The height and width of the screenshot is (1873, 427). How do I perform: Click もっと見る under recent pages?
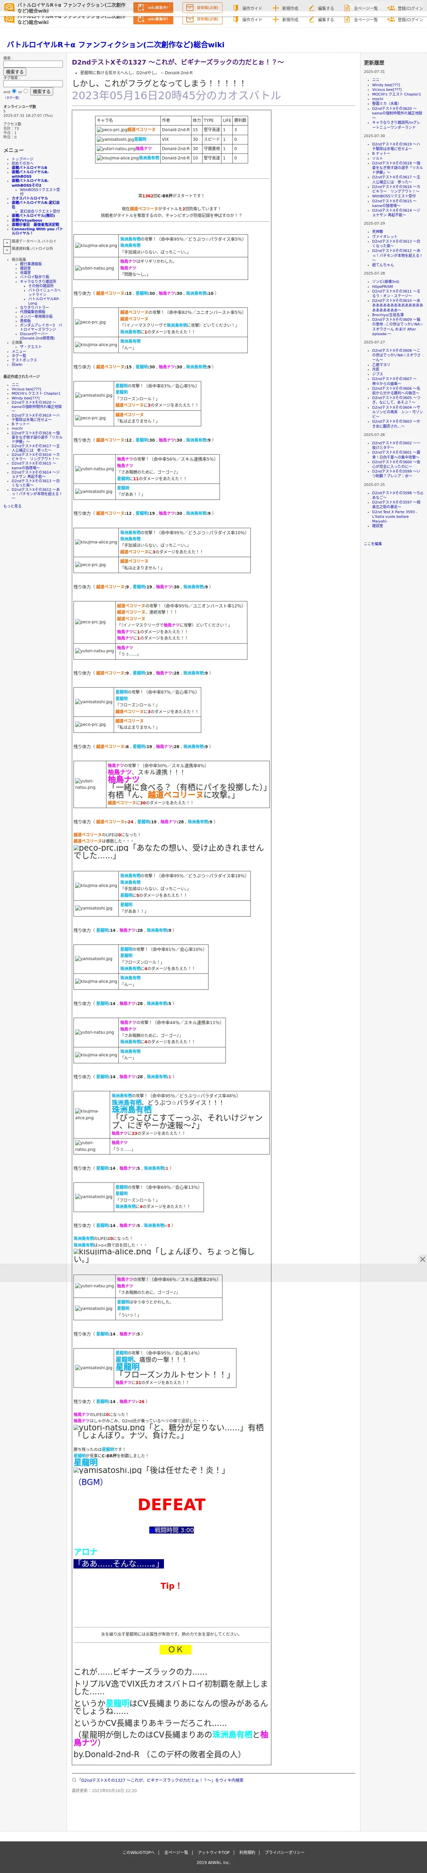click(x=12, y=506)
